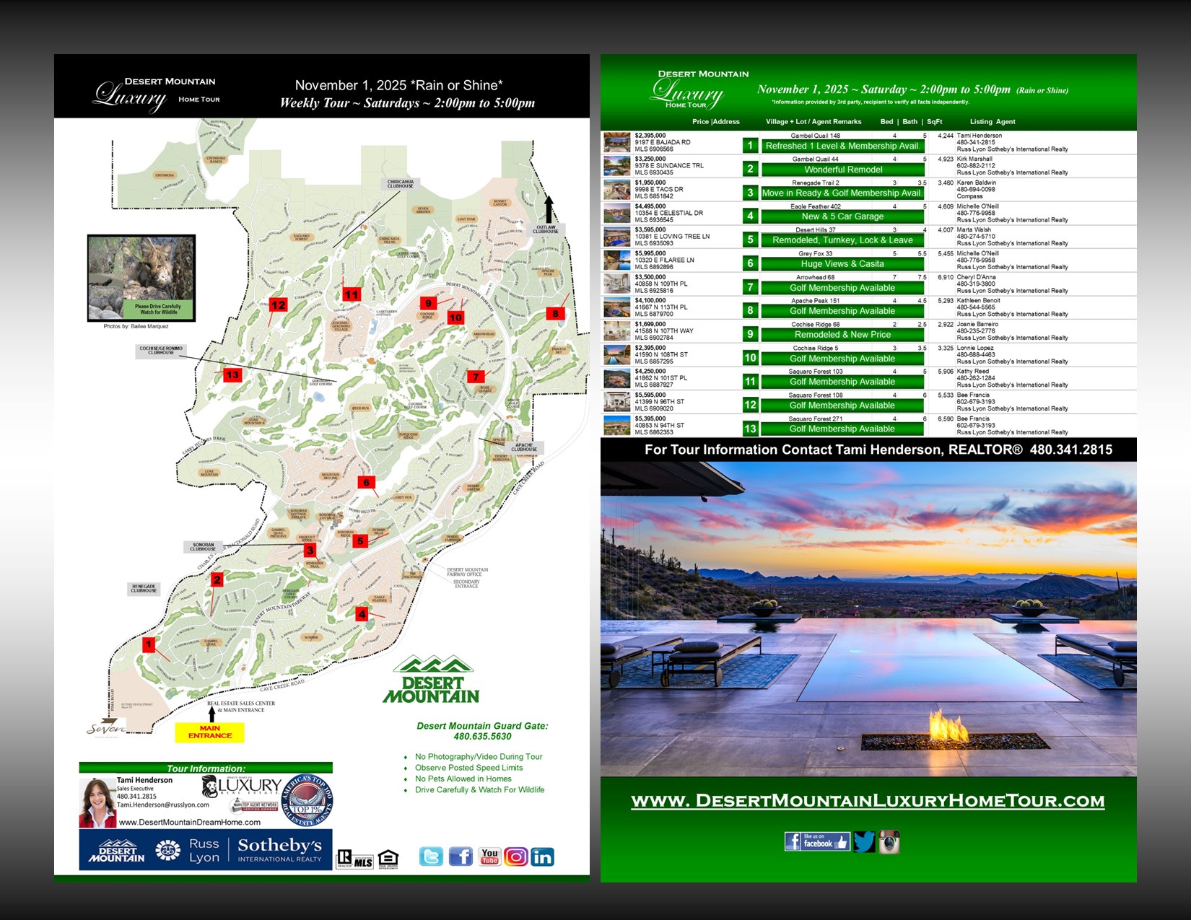Click the pink gradient Instagram icon

[x=515, y=857]
